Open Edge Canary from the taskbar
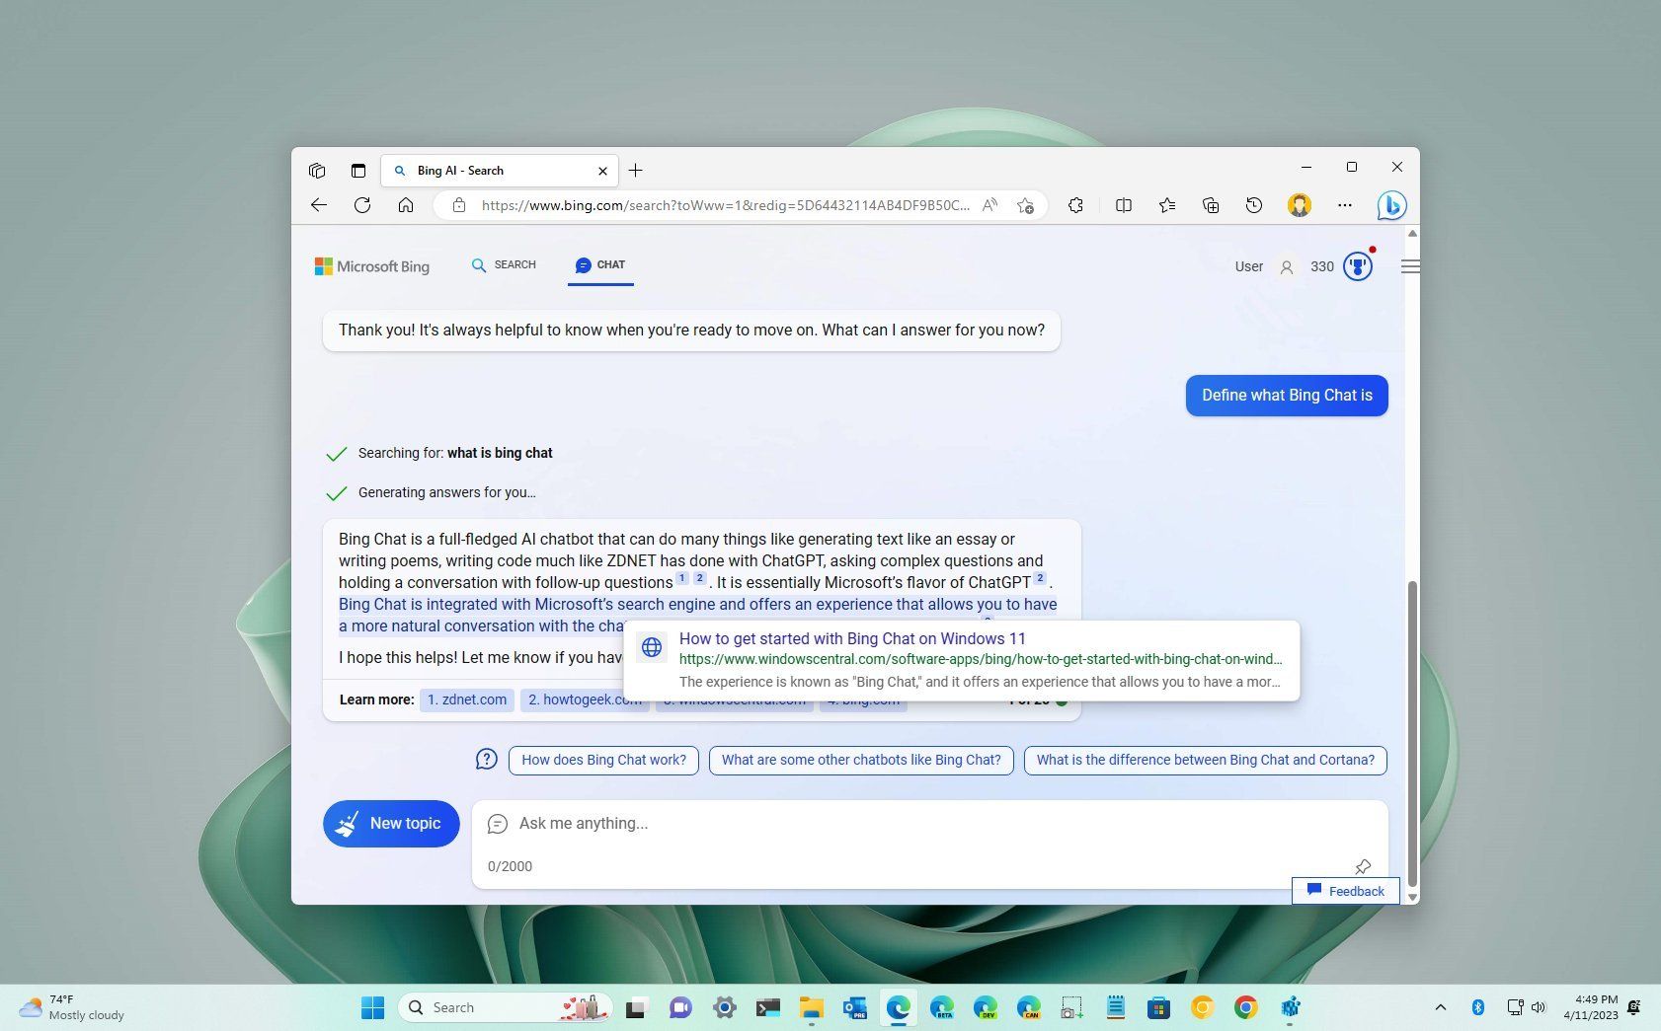Image resolution: width=1661 pixels, height=1031 pixels. pos(1029,1007)
